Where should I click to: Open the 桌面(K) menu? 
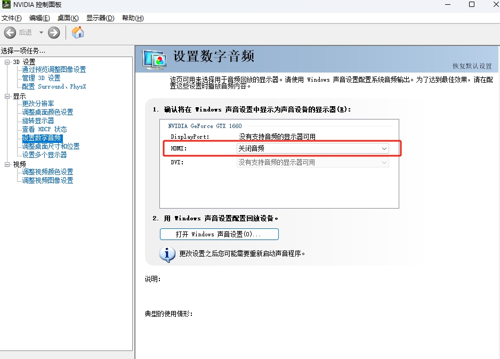click(x=68, y=18)
